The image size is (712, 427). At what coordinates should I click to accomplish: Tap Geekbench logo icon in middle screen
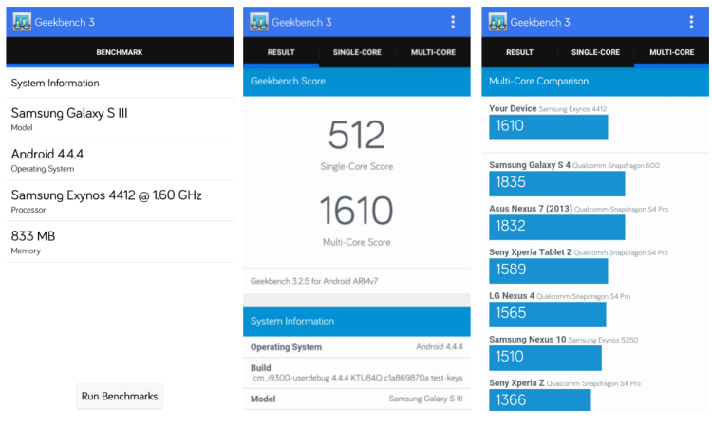click(259, 22)
